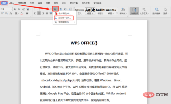
Task: Open the 审阅 tab
Action: click(x=40, y=3)
